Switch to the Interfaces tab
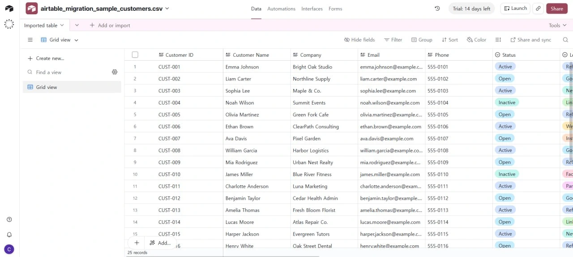Screen dimensions: 573x257 click(312, 8)
